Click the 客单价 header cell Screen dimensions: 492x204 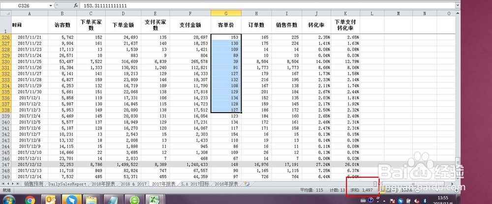(226, 25)
